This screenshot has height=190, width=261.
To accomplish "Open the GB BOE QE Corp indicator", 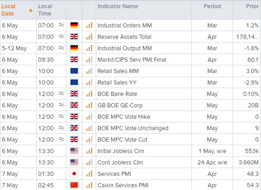I will [120, 106].
